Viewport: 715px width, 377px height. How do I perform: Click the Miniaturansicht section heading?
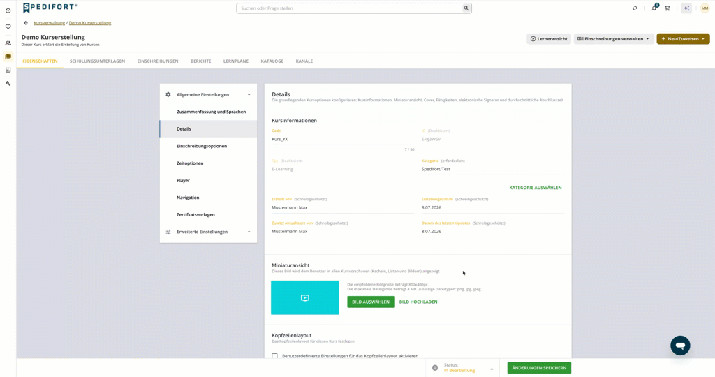coord(290,265)
